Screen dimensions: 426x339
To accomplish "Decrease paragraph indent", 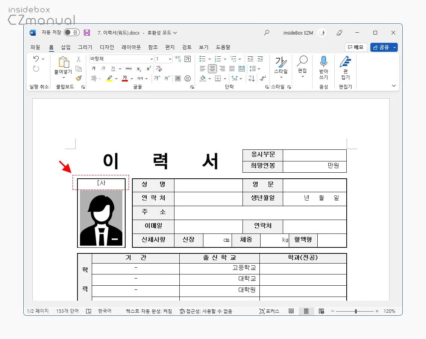I will [x=250, y=59].
